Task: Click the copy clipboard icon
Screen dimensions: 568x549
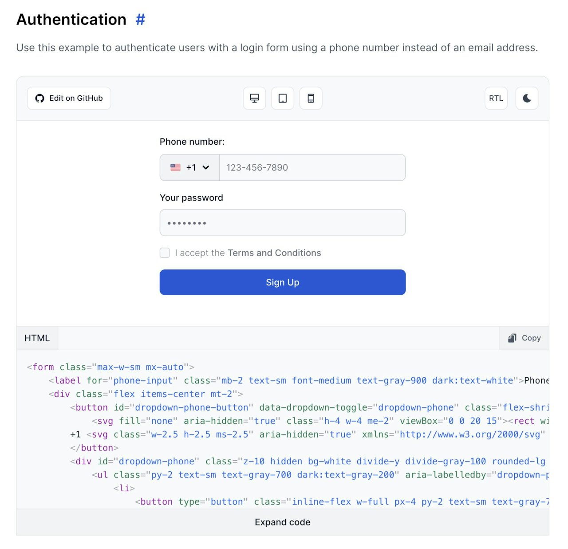Action: click(x=512, y=338)
